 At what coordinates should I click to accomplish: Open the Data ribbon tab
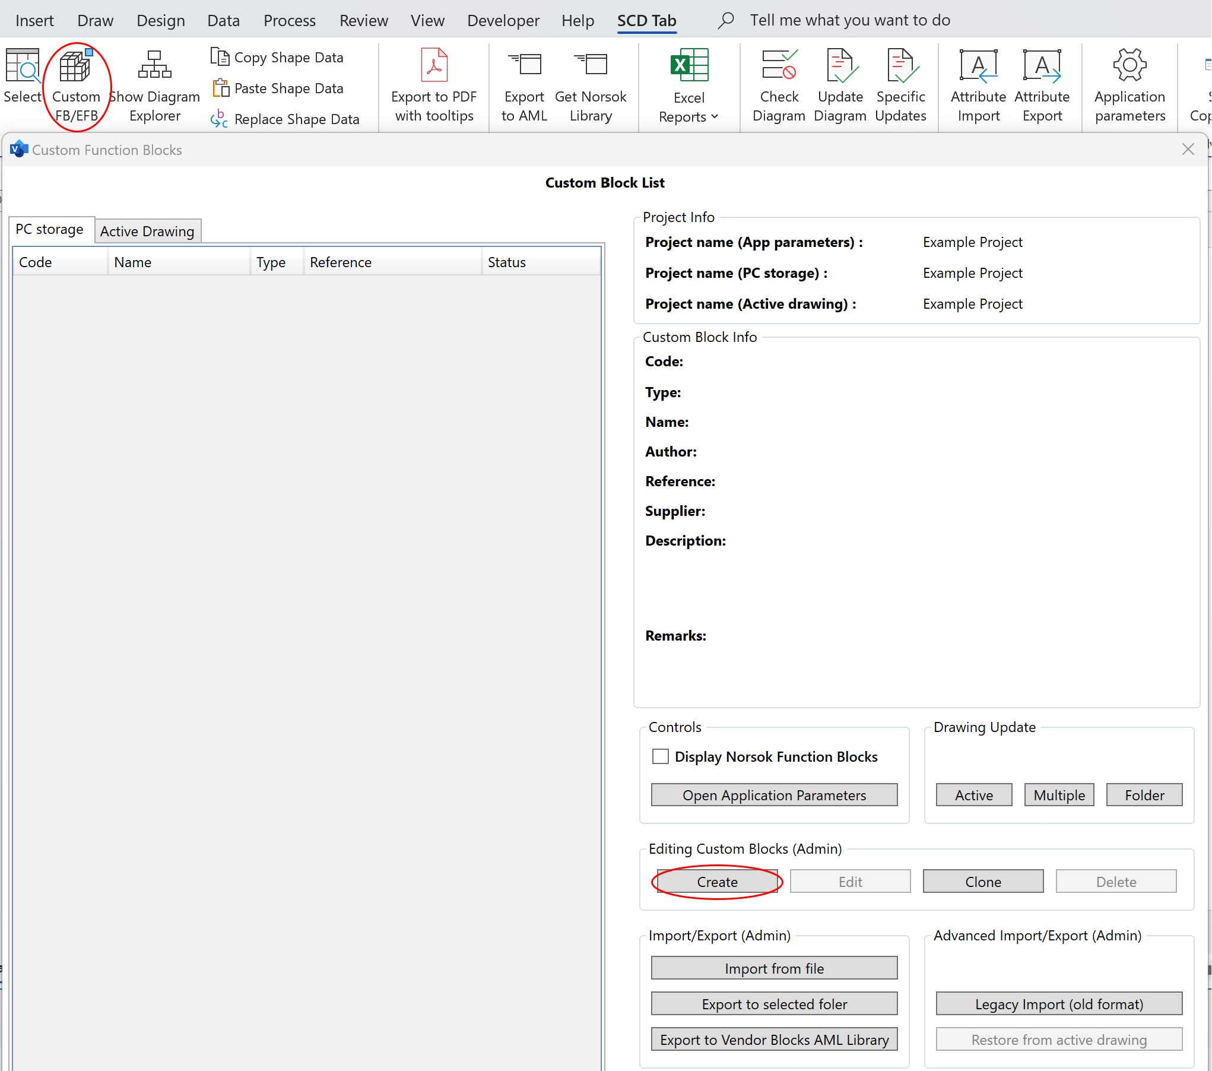click(223, 20)
